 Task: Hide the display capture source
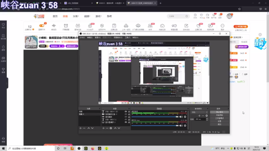pos(126,122)
